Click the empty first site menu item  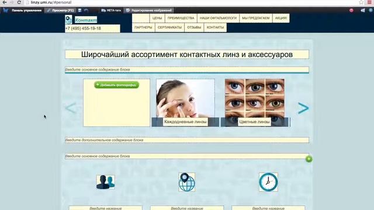[x=141, y=18]
